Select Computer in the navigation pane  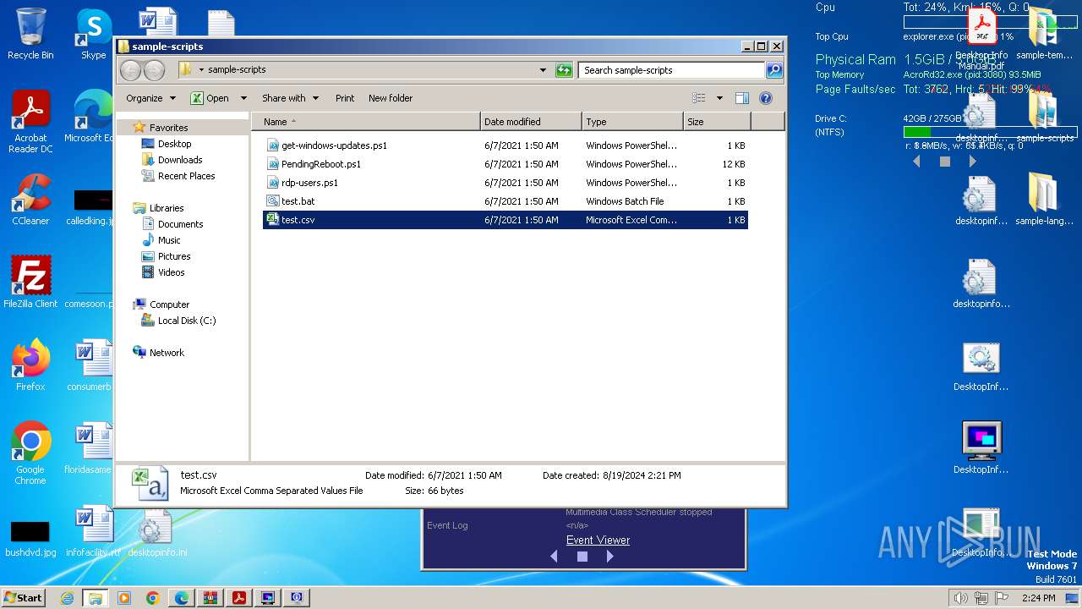(169, 304)
